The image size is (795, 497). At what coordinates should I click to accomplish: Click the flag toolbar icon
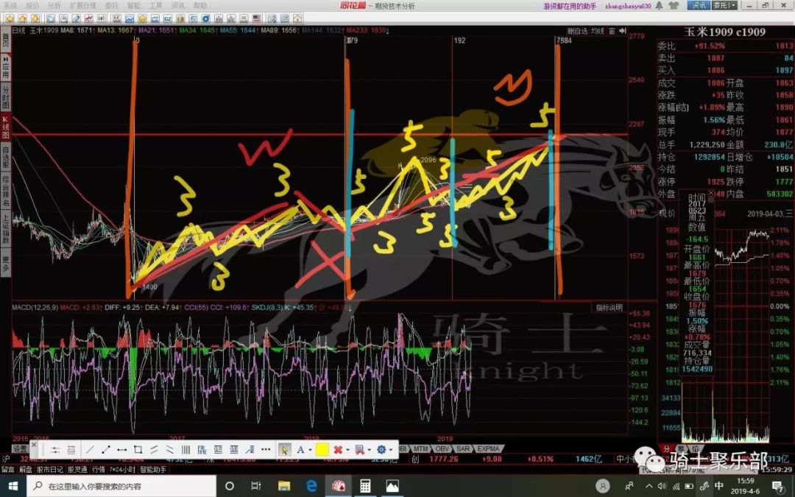pyautogui.click(x=257, y=18)
